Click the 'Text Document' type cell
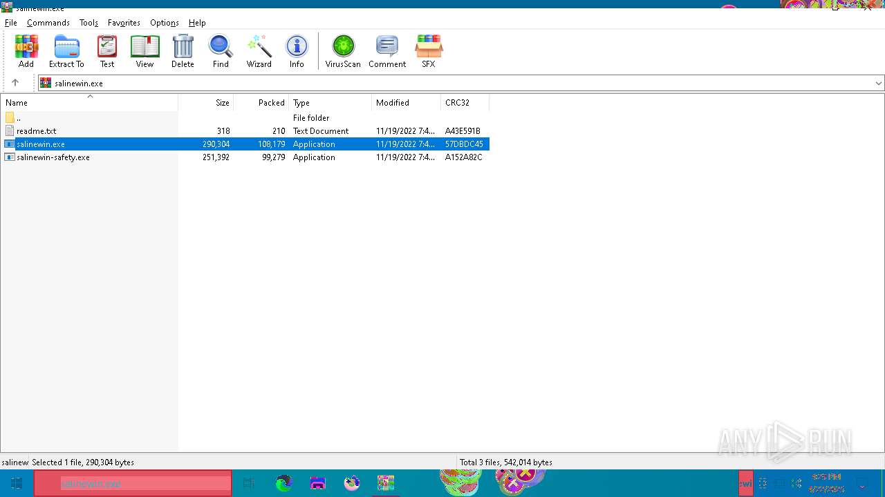The image size is (885, 497). point(321,131)
